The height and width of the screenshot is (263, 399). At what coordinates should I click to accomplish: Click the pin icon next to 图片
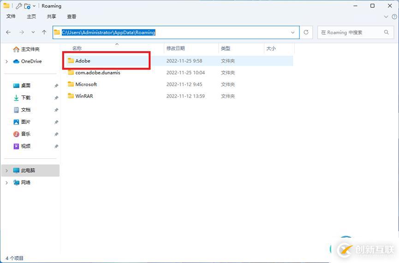(x=56, y=122)
